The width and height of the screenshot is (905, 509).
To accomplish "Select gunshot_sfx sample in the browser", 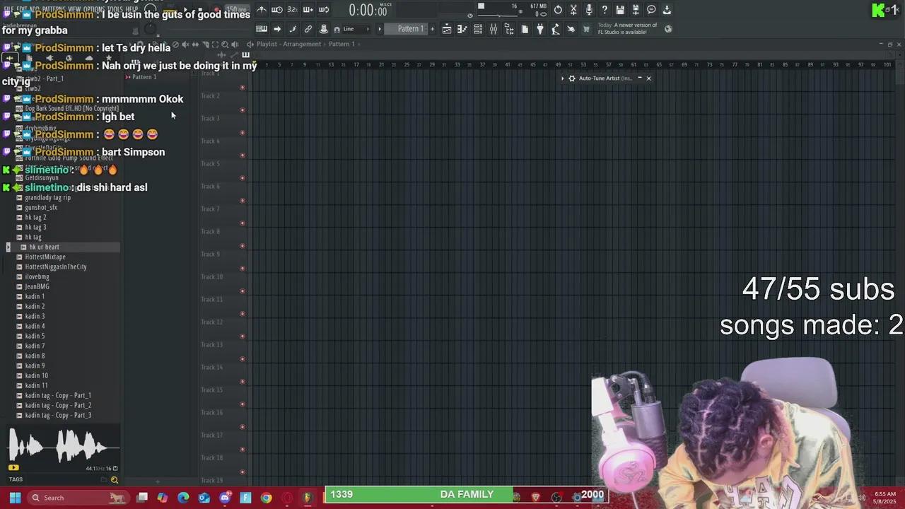I will click(x=41, y=207).
